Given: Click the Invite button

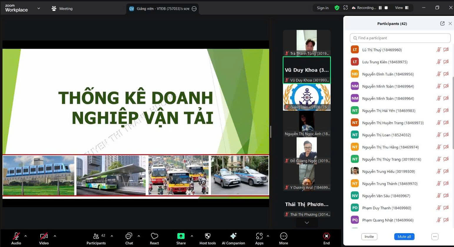Looking at the screenshot, I should point(369,237).
